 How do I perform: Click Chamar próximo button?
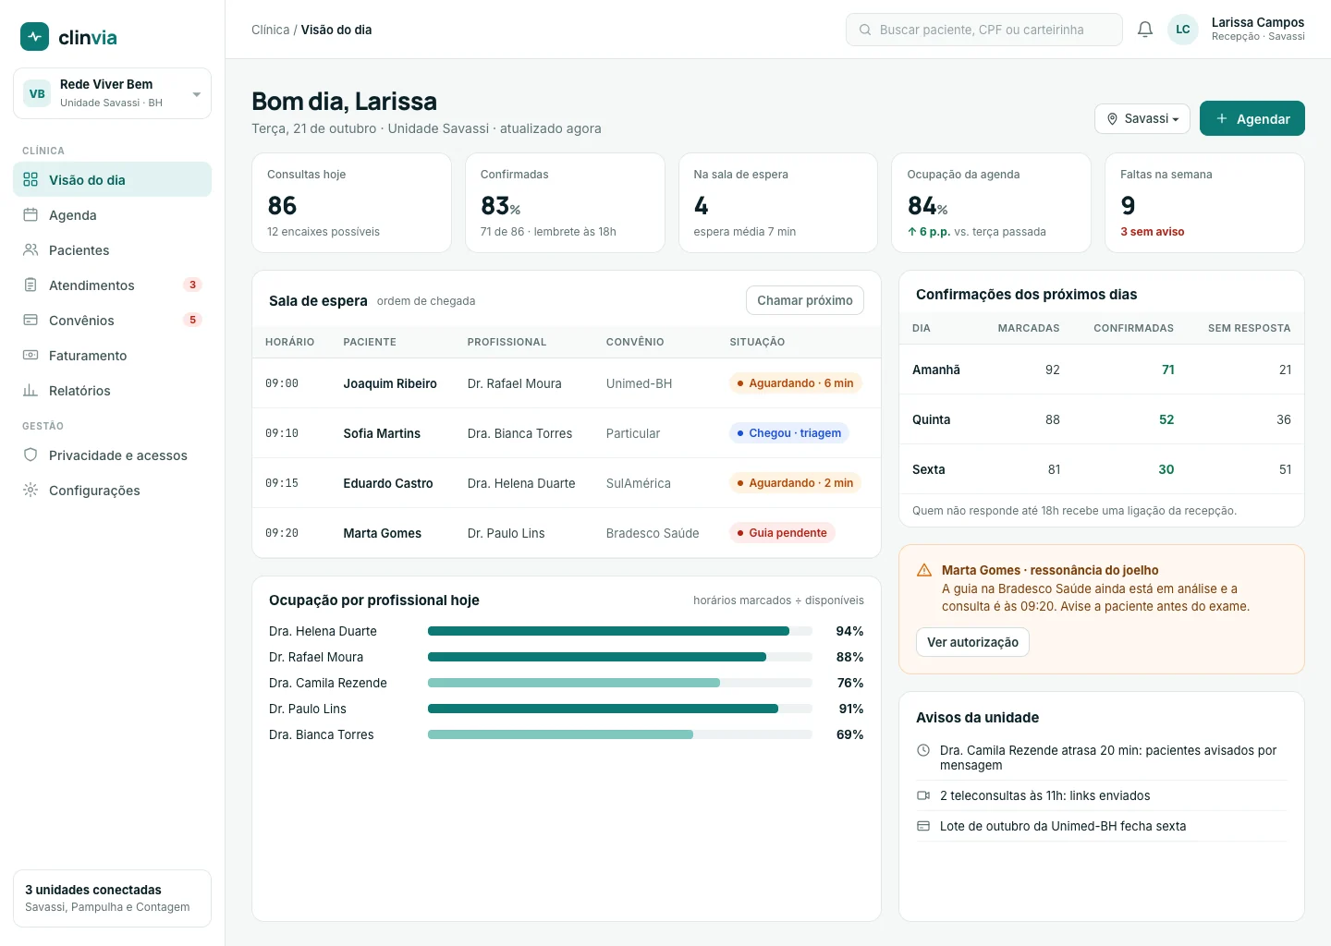click(805, 300)
